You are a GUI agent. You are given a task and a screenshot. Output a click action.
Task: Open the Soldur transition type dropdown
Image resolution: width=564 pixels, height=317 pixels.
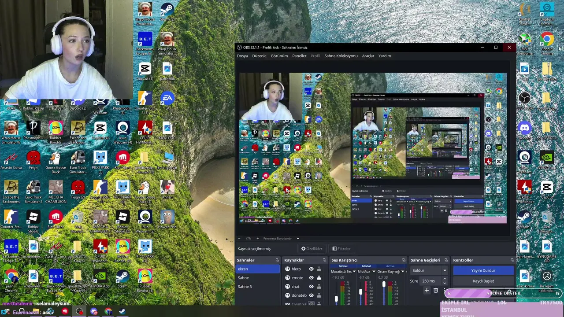(429, 270)
